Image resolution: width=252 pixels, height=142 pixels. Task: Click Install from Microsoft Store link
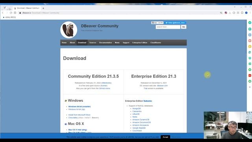[79, 115]
